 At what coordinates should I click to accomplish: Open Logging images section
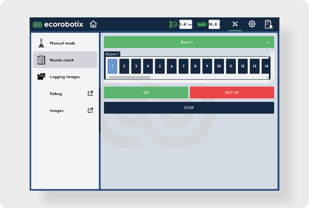[65, 77]
